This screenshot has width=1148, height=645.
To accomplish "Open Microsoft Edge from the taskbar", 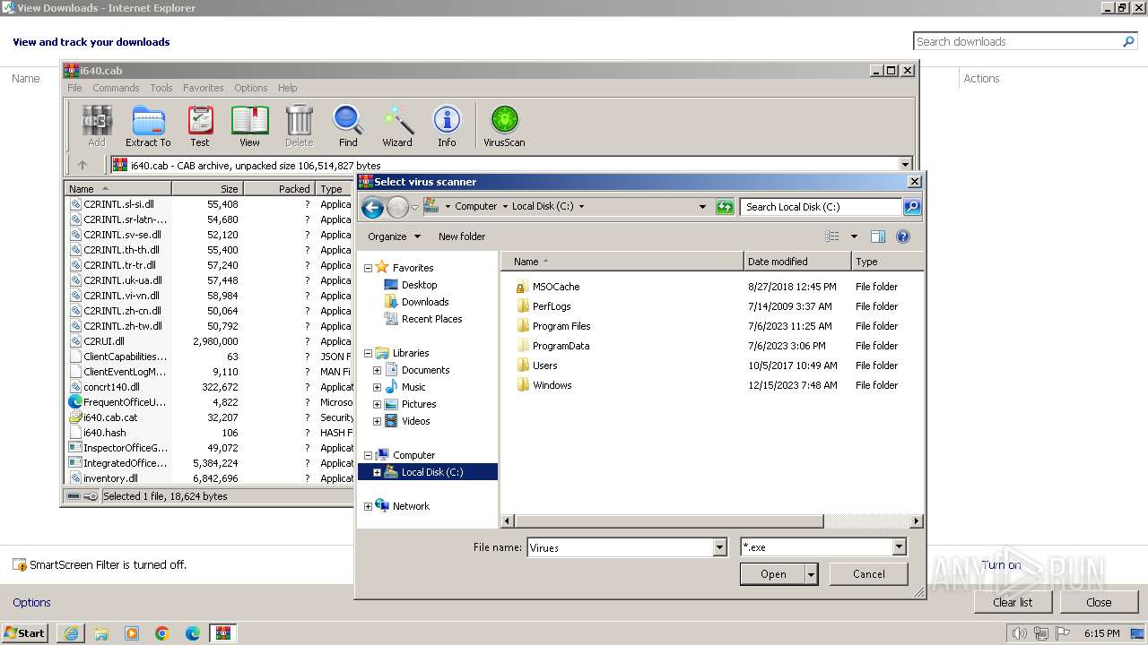I will 193,633.
